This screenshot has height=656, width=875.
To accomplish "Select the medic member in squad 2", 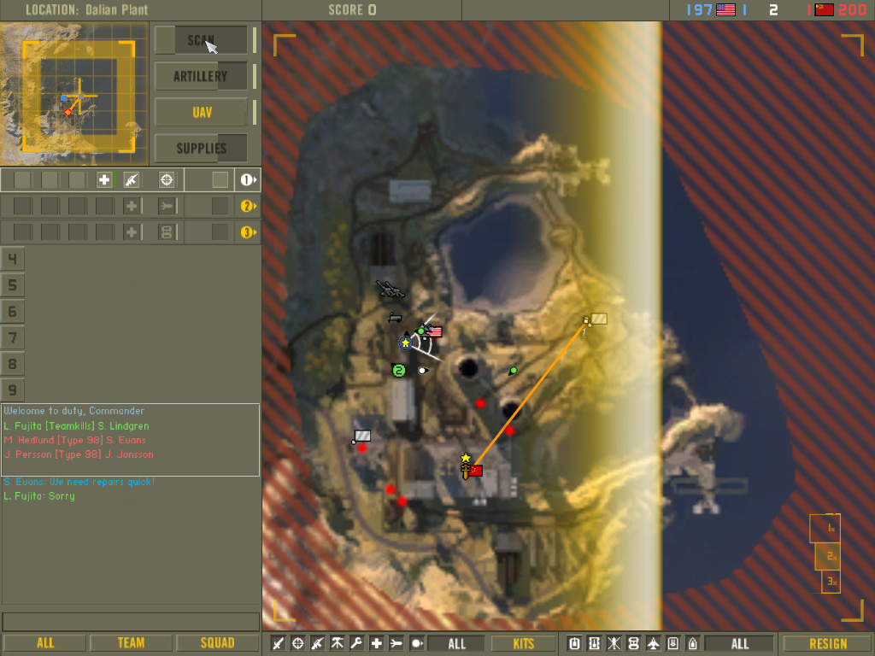I will tap(132, 206).
